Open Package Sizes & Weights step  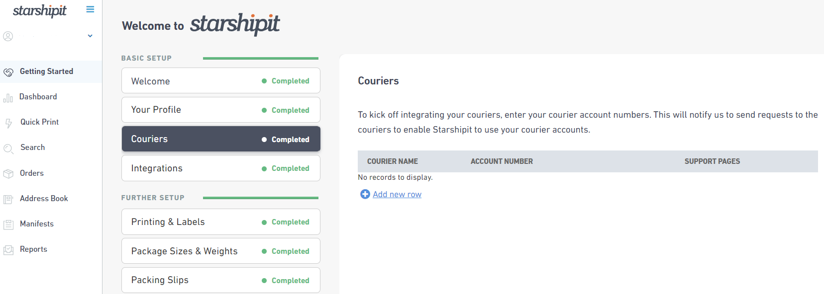click(x=221, y=251)
